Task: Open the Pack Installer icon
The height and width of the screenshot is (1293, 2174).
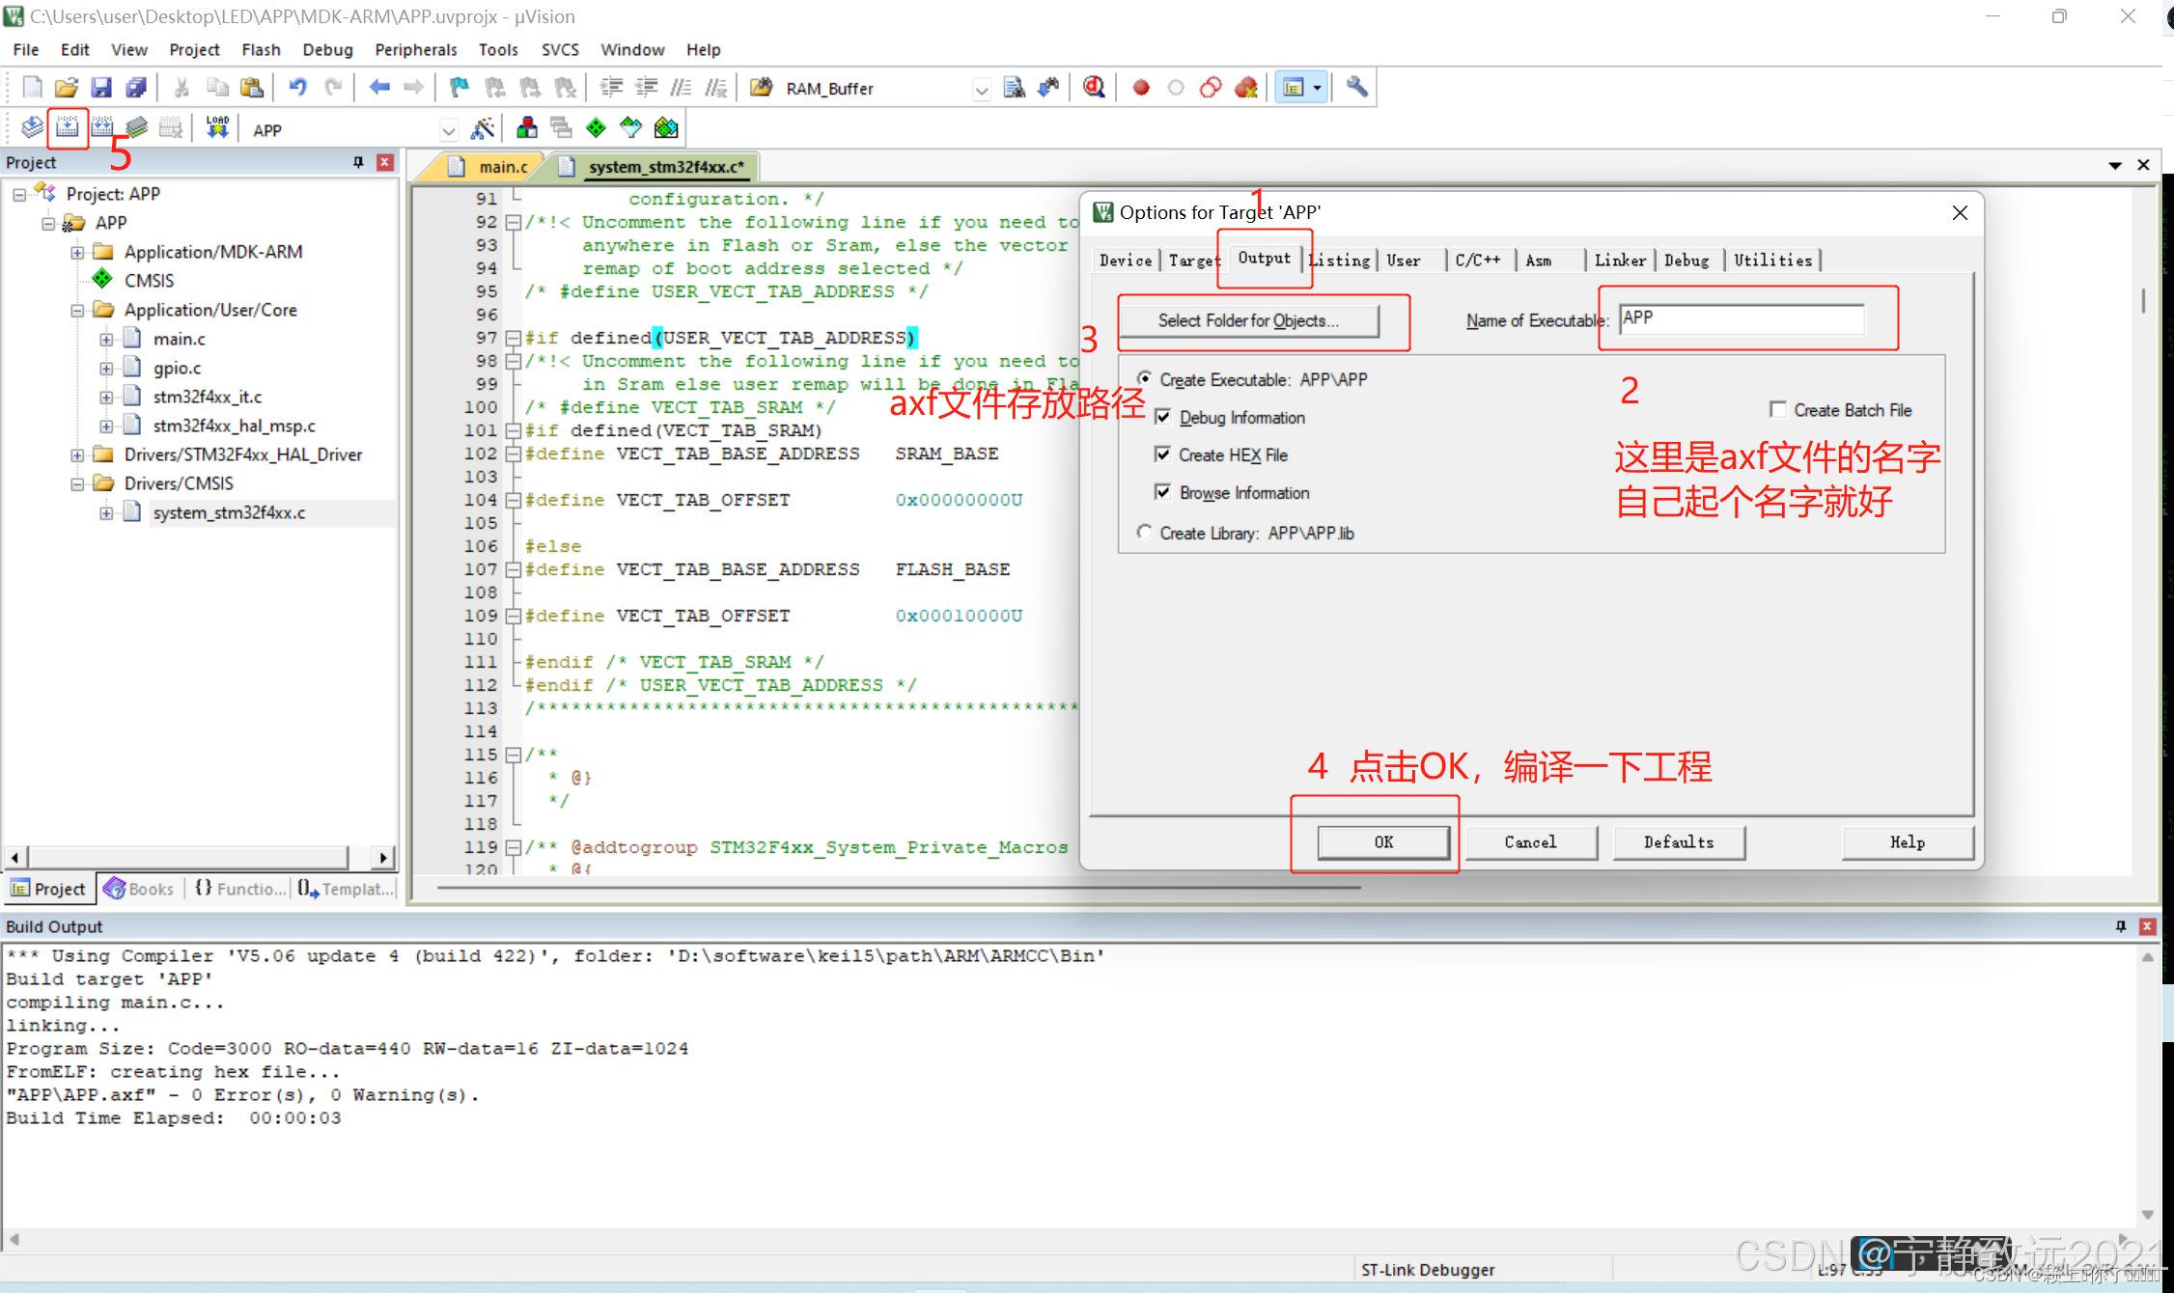Action: [x=666, y=128]
